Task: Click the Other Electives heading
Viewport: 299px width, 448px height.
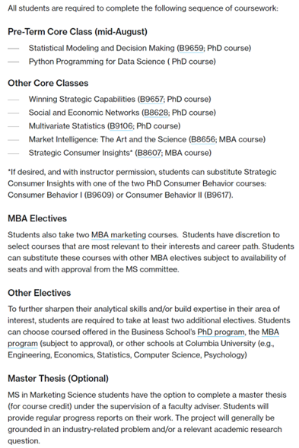Action: pos(39,293)
